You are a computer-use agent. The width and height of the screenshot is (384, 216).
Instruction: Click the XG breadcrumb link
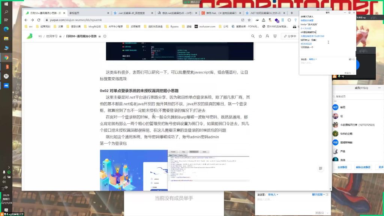40,36
